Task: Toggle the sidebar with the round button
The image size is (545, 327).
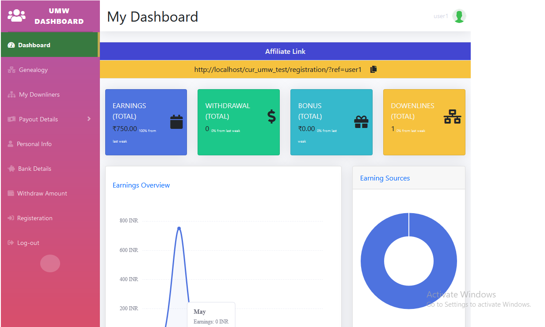Action: tap(50, 263)
